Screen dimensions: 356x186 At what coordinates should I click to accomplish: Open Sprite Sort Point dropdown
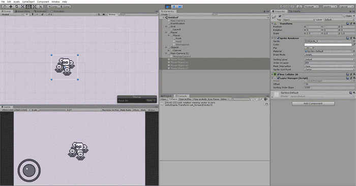330,70
